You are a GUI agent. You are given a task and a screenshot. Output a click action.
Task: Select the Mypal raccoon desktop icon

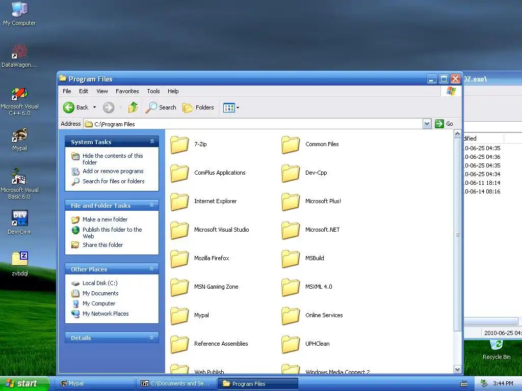coord(19,135)
